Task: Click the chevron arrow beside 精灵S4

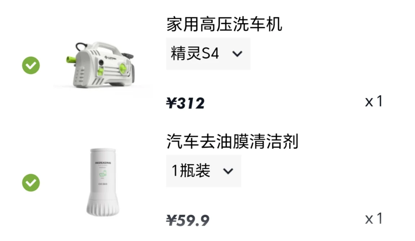Action: (x=237, y=54)
